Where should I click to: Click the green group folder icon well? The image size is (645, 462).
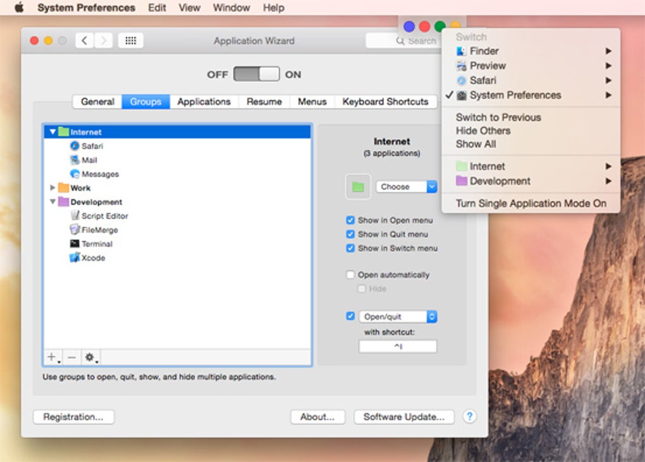tap(358, 187)
